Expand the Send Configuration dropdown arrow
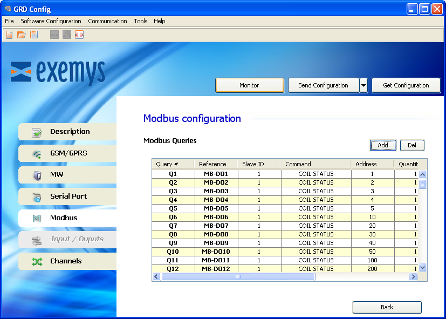This screenshot has height=319, width=446. click(x=363, y=85)
